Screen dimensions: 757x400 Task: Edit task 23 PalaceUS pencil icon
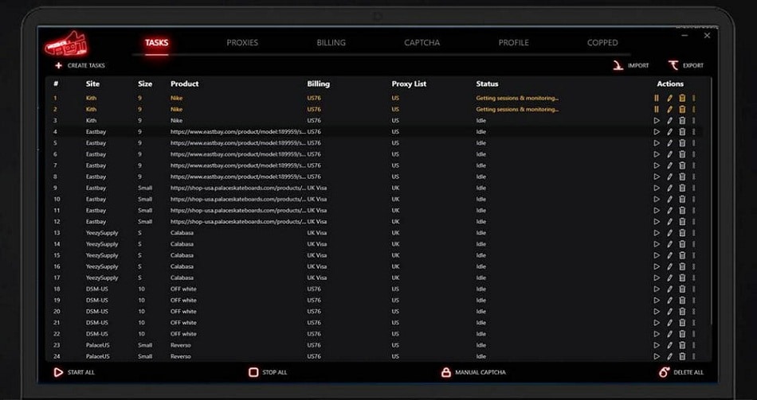tap(669, 345)
